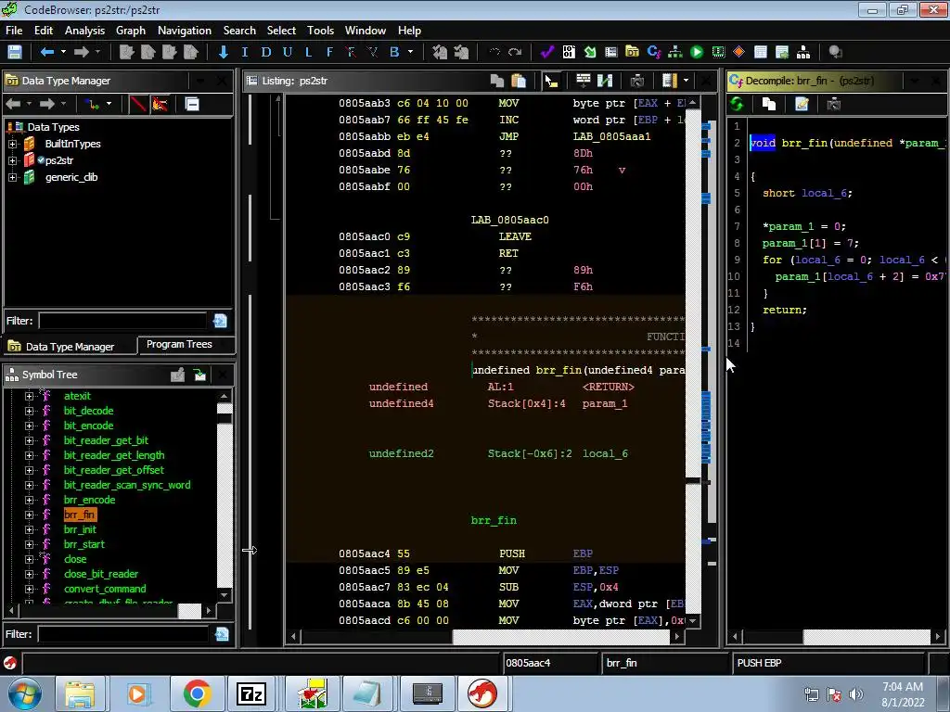
Task: Click the Symbol Tree filter text field
Action: pyautogui.click(x=123, y=634)
